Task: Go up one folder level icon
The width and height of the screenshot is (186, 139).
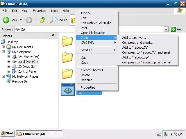Action: click(43, 20)
